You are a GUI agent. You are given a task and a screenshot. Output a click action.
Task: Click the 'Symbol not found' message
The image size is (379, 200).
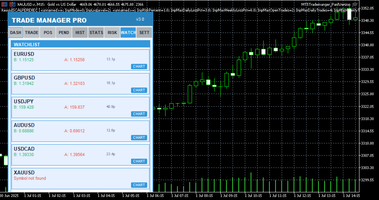(30, 178)
